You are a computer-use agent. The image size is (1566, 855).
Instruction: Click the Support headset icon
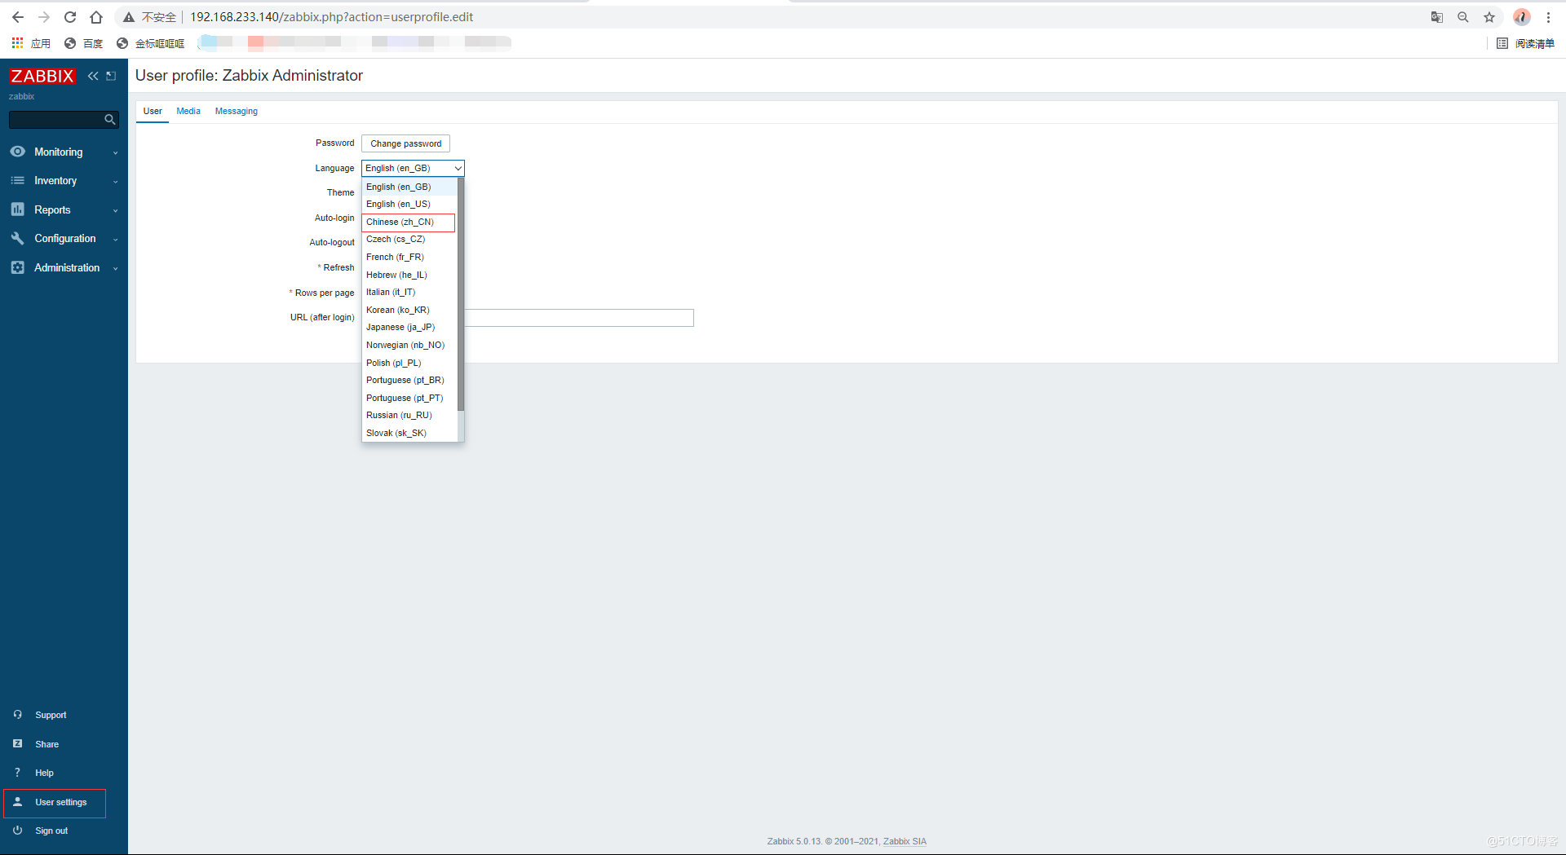[17, 715]
